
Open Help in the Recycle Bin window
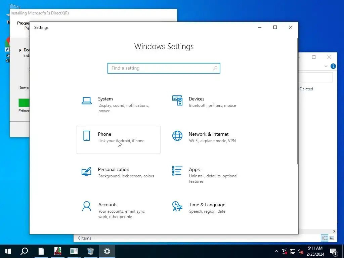(x=333, y=66)
